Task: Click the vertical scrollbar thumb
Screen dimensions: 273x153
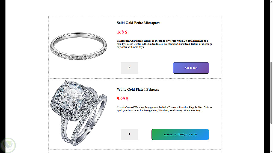Action: [x=271, y=93]
